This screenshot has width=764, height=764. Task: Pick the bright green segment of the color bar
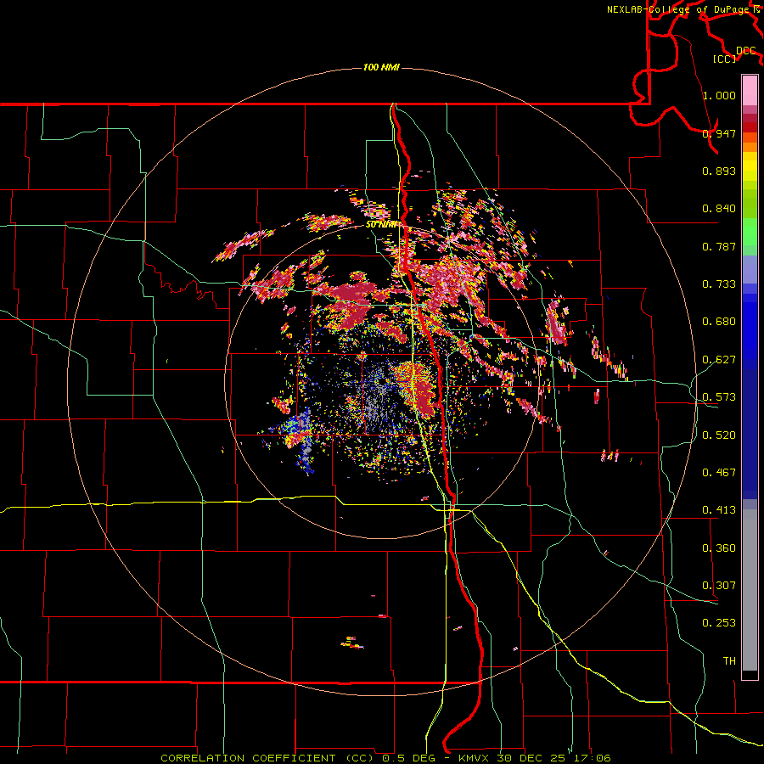click(x=750, y=232)
